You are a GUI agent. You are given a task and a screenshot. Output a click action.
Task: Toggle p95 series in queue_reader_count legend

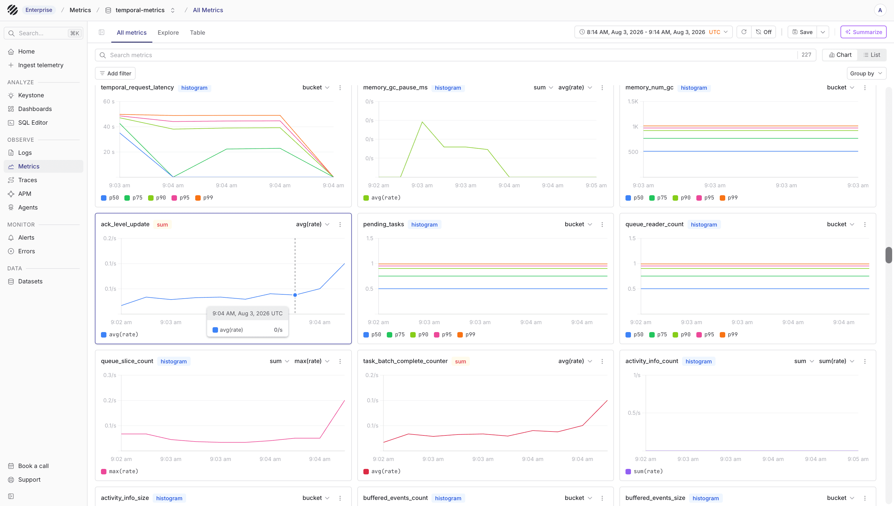pos(705,335)
